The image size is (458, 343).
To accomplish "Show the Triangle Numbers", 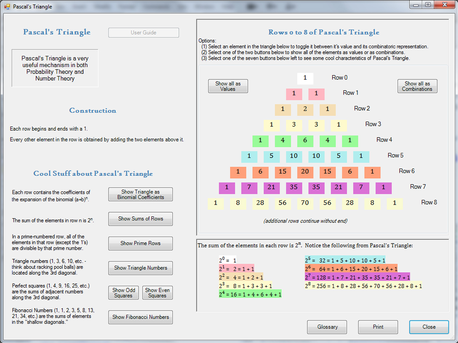I will point(140,268).
